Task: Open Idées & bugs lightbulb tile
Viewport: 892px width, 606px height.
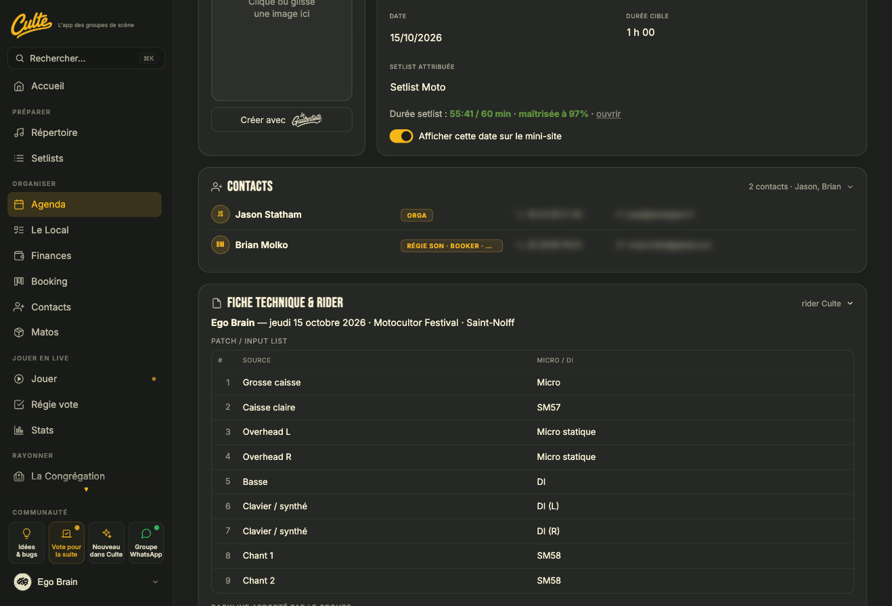Action: (x=27, y=542)
